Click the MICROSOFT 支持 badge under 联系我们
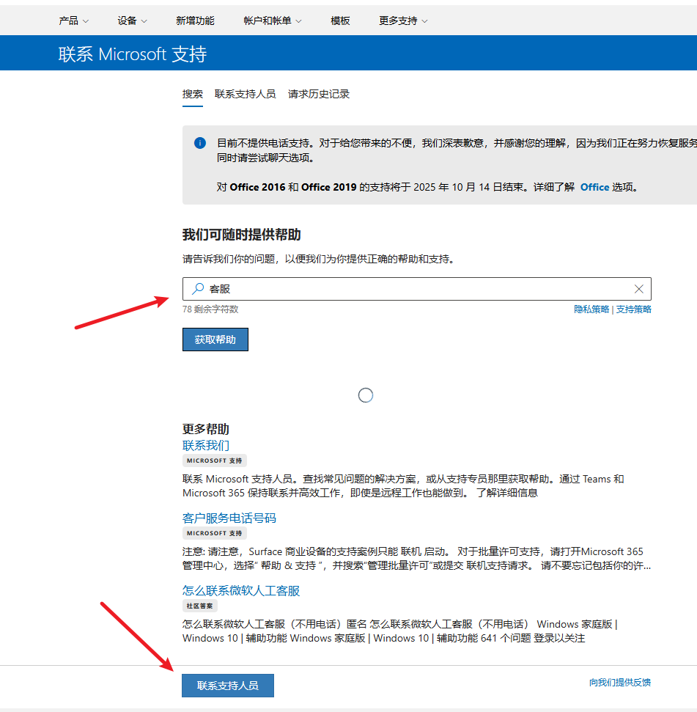The image size is (697, 712). [215, 460]
